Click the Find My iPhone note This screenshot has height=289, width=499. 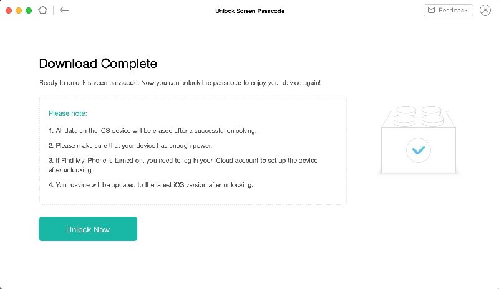183,161
